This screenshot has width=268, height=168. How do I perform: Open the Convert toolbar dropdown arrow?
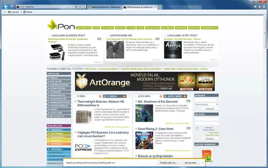click(x=21, y=12)
